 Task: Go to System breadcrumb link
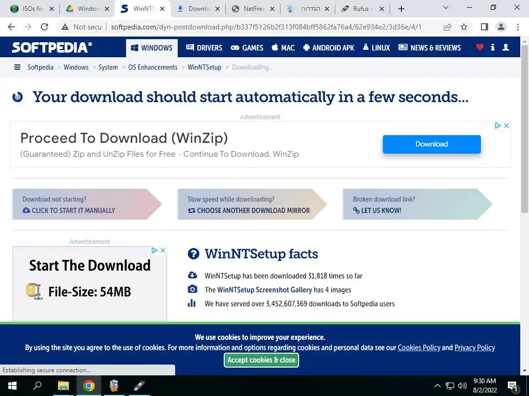click(108, 68)
